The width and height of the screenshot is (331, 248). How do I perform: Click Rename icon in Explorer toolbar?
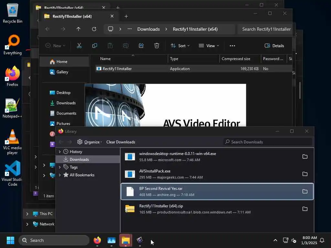(126, 46)
